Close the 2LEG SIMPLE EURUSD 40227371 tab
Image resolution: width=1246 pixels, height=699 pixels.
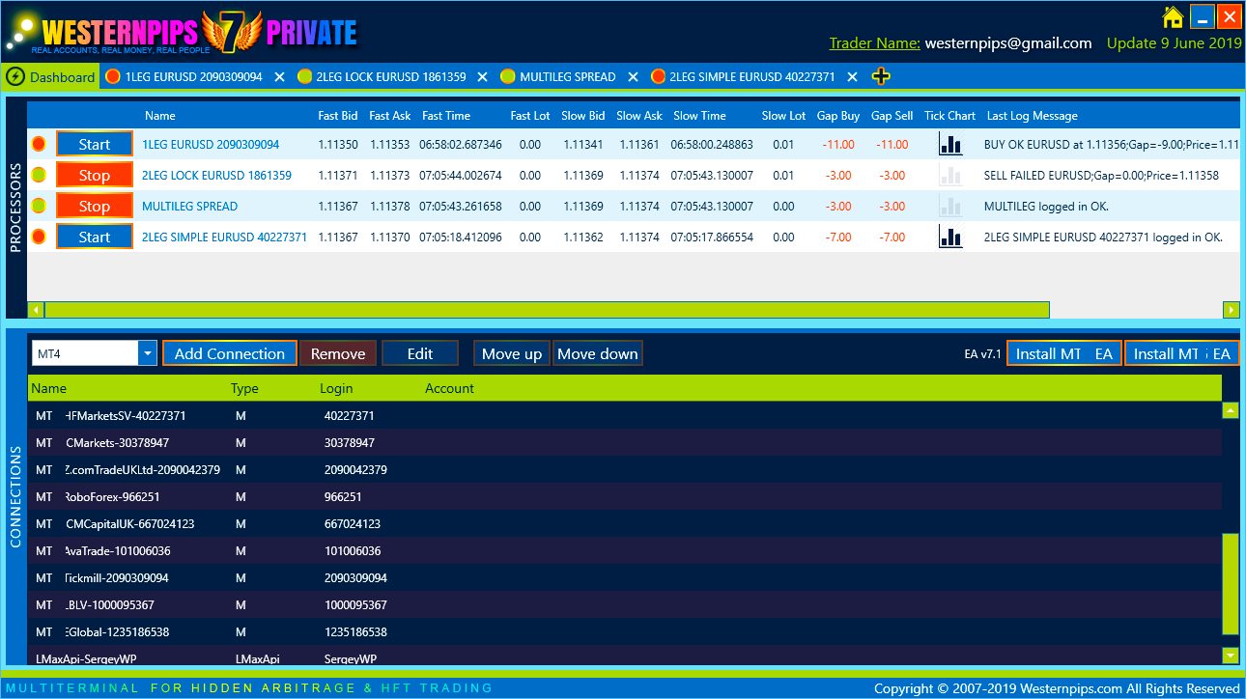(852, 77)
